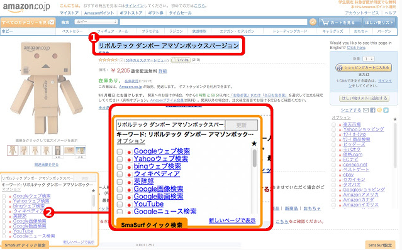Share the product on Twitter icon
This screenshot has height=250, width=402.
(x=386, y=110)
